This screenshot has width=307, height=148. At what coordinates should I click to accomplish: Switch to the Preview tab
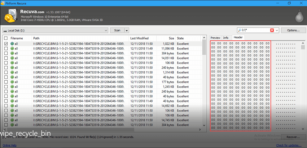(x=215, y=38)
